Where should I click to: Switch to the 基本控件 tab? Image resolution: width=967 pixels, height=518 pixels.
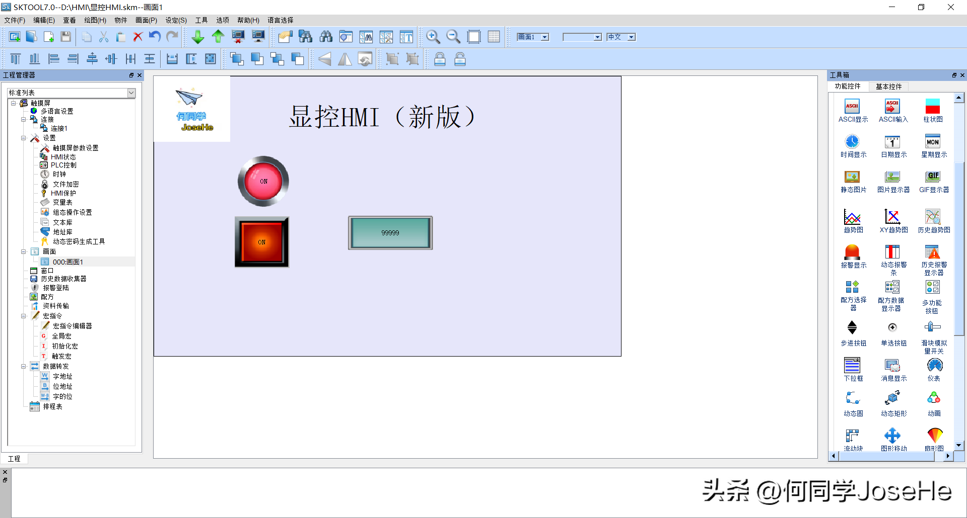coord(888,87)
